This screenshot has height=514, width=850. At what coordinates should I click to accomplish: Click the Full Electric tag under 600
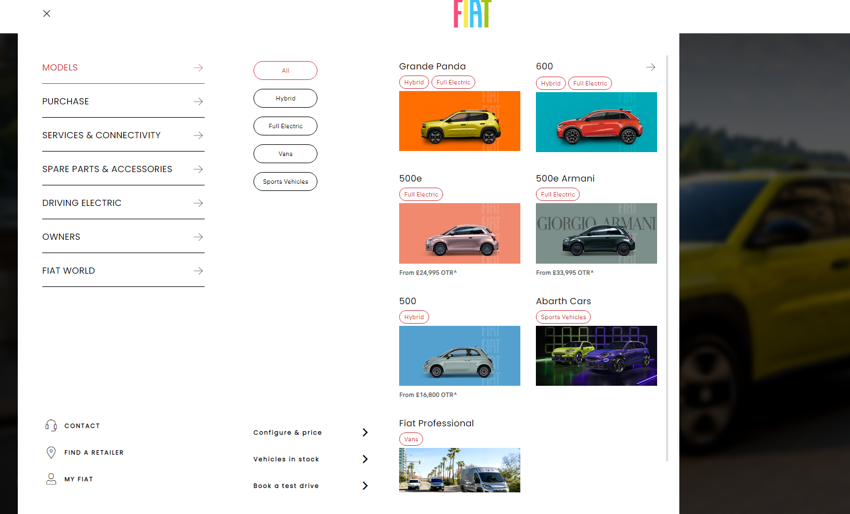coord(590,83)
